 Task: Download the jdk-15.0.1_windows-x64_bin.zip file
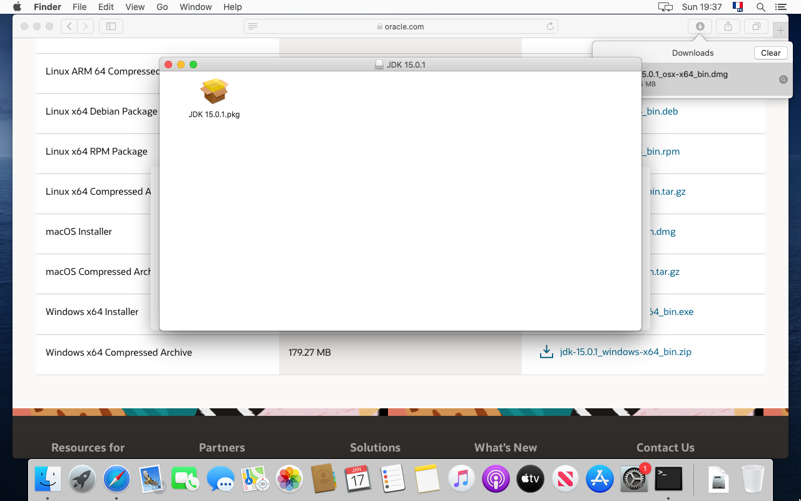pos(625,352)
